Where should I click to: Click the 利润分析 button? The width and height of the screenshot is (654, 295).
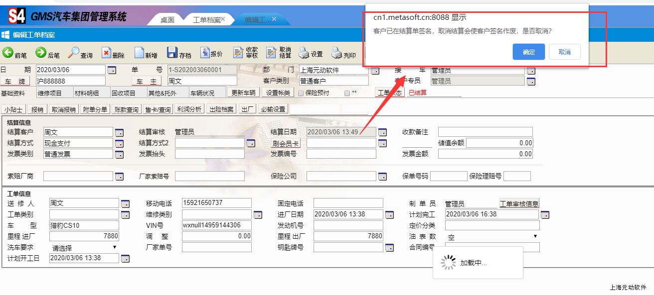coord(189,109)
